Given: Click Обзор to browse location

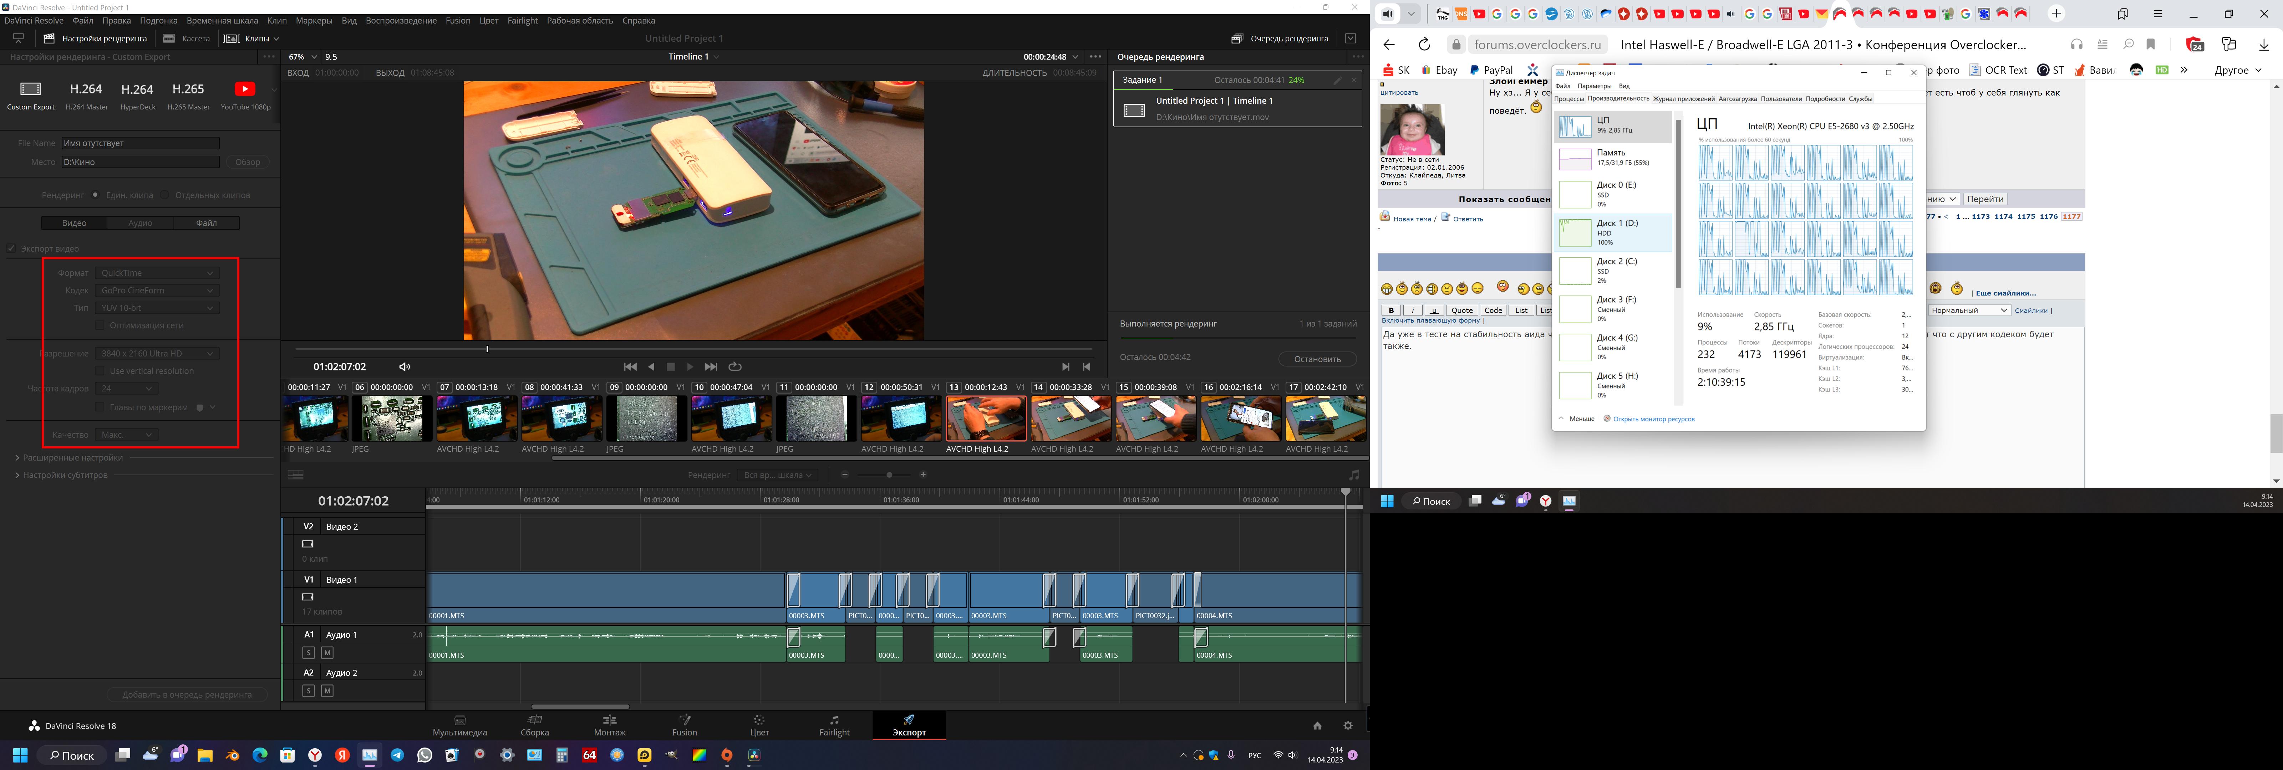Looking at the screenshot, I should (x=247, y=162).
